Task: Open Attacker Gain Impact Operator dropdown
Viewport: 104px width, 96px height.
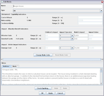Action: [x=67, y=36]
